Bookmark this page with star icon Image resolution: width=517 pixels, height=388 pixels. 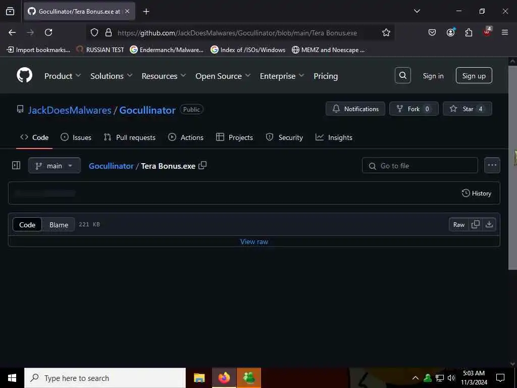(x=386, y=32)
